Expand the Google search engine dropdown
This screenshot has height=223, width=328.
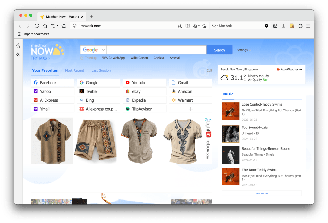pos(103,50)
